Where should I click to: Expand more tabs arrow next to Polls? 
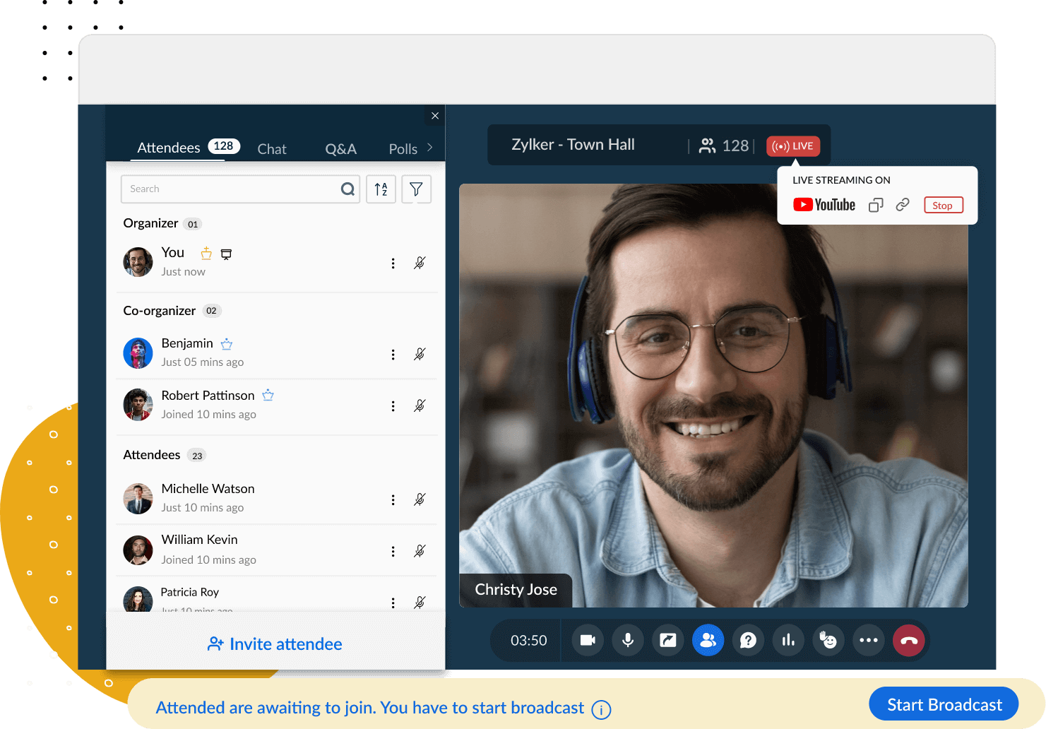tap(430, 148)
